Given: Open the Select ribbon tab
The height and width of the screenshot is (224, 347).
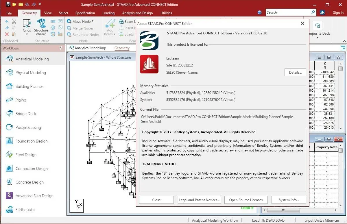Looking at the screenshot, I should 64,13.
